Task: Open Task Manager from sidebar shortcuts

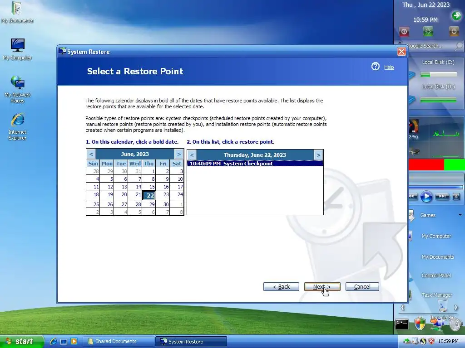Action: point(437,295)
